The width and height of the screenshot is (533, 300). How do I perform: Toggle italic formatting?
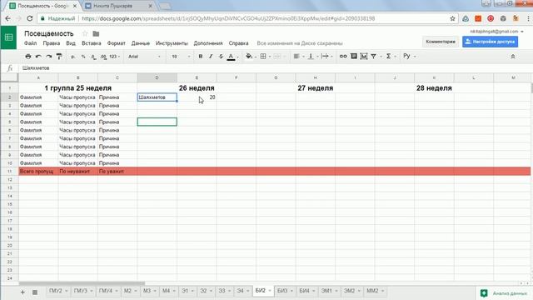[x=211, y=57]
